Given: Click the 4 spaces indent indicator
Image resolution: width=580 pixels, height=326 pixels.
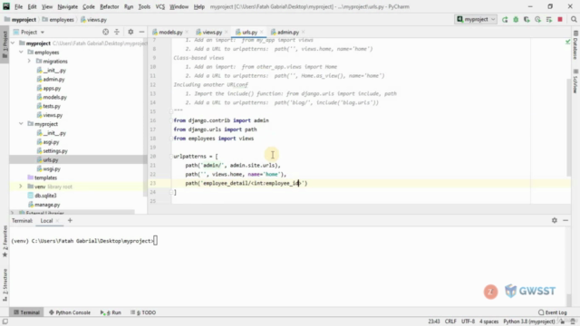Looking at the screenshot, I should click(489, 321).
